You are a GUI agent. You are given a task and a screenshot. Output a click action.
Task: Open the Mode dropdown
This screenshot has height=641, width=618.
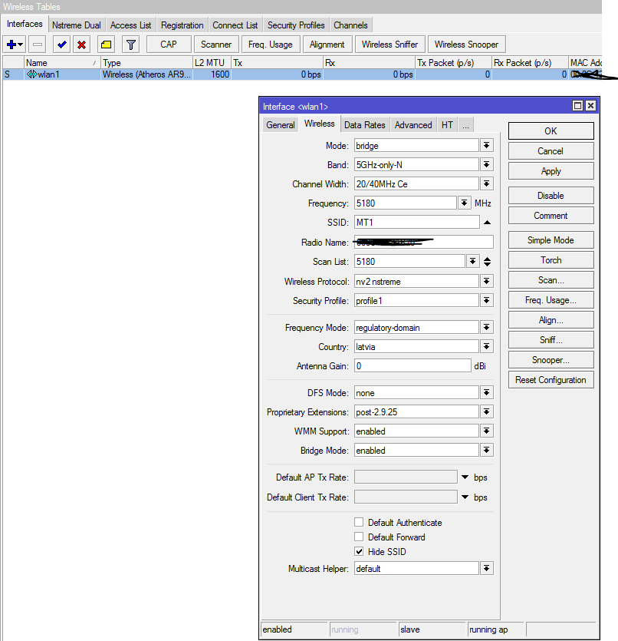click(487, 146)
